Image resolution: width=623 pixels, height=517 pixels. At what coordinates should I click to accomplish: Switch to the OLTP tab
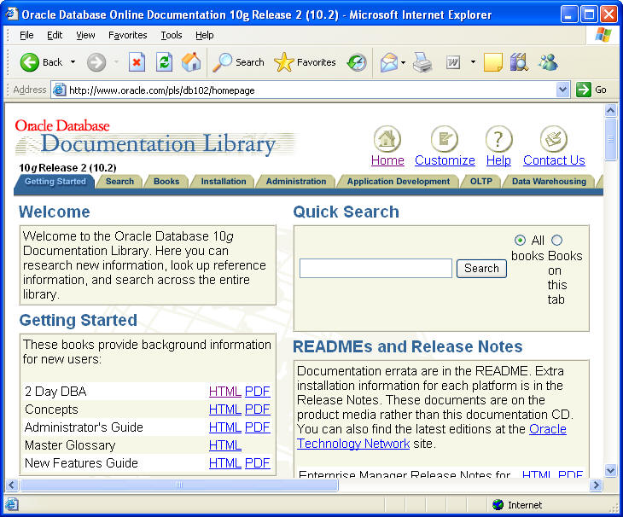[480, 182]
